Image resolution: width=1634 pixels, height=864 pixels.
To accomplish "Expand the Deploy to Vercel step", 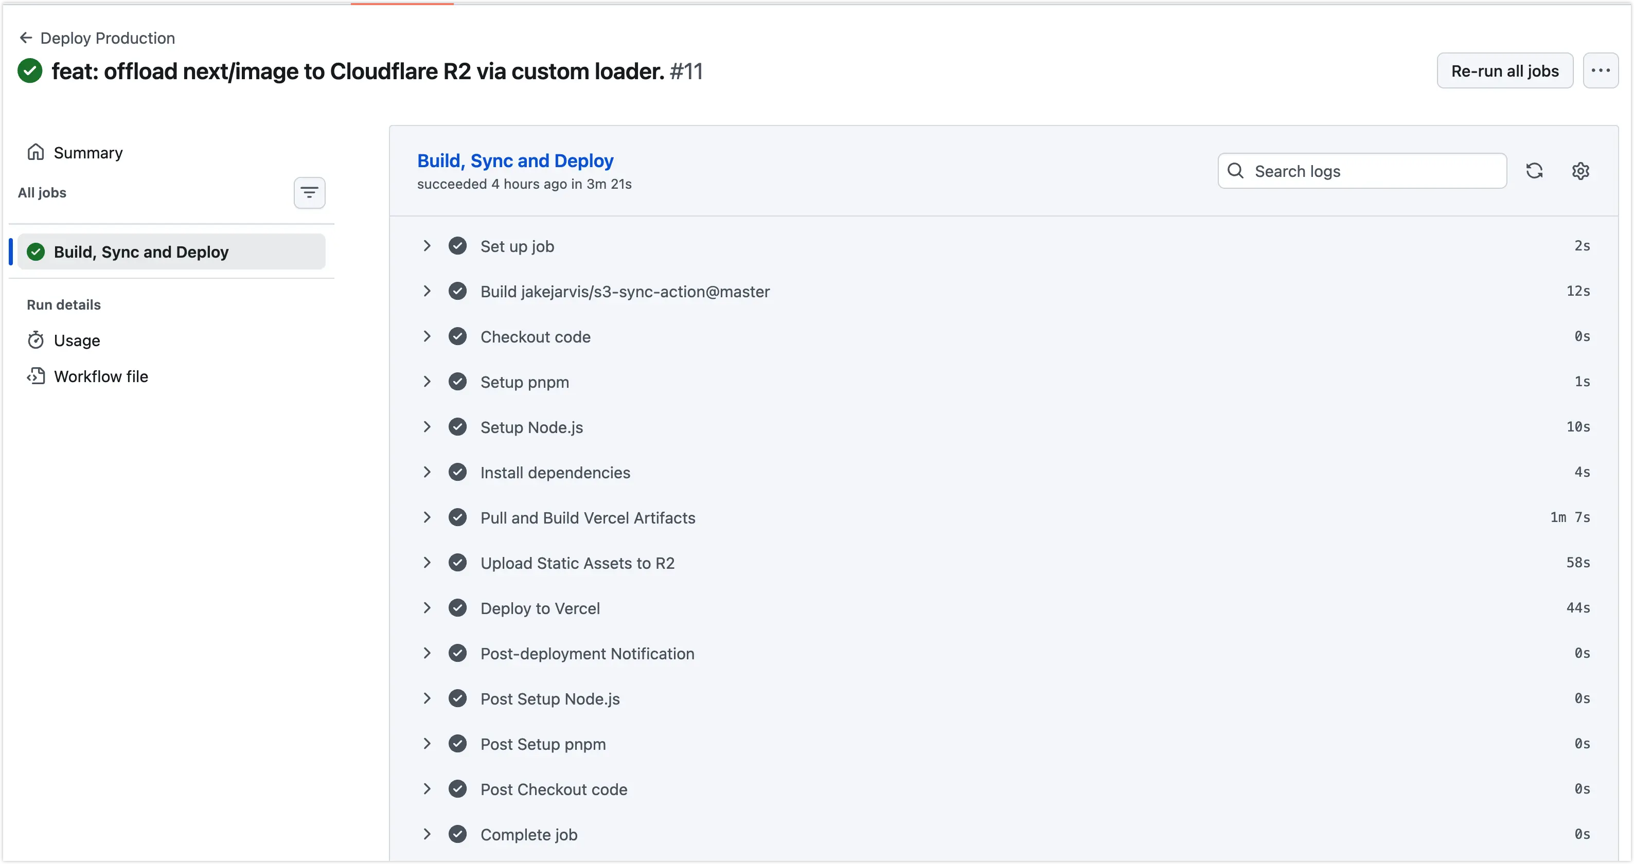I will coord(427,608).
